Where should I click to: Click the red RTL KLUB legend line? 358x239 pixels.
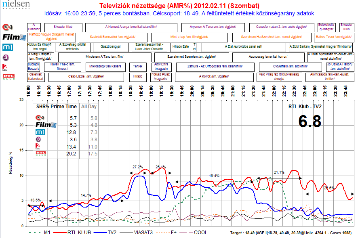59,233
